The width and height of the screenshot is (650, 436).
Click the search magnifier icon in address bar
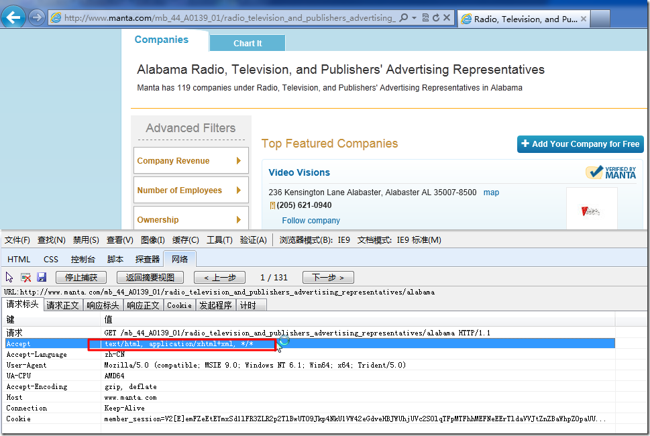tap(403, 18)
